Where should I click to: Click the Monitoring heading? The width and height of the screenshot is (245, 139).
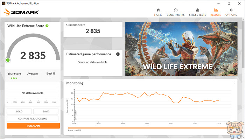[75, 83]
